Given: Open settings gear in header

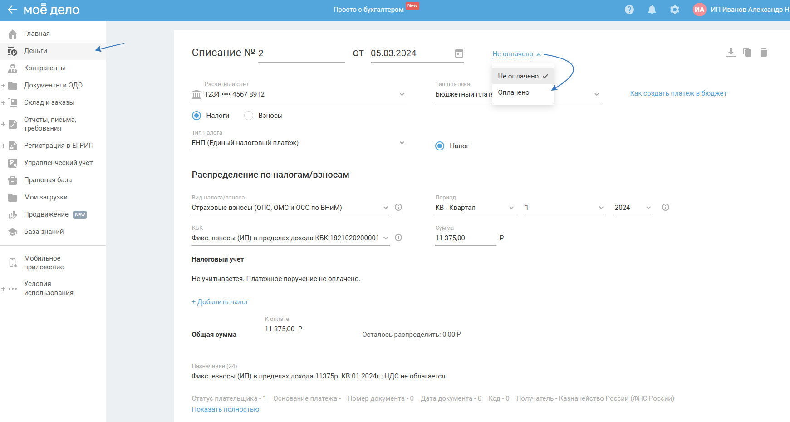Looking at the screenshot, I should pyautogui.click(x=675, y=10).
